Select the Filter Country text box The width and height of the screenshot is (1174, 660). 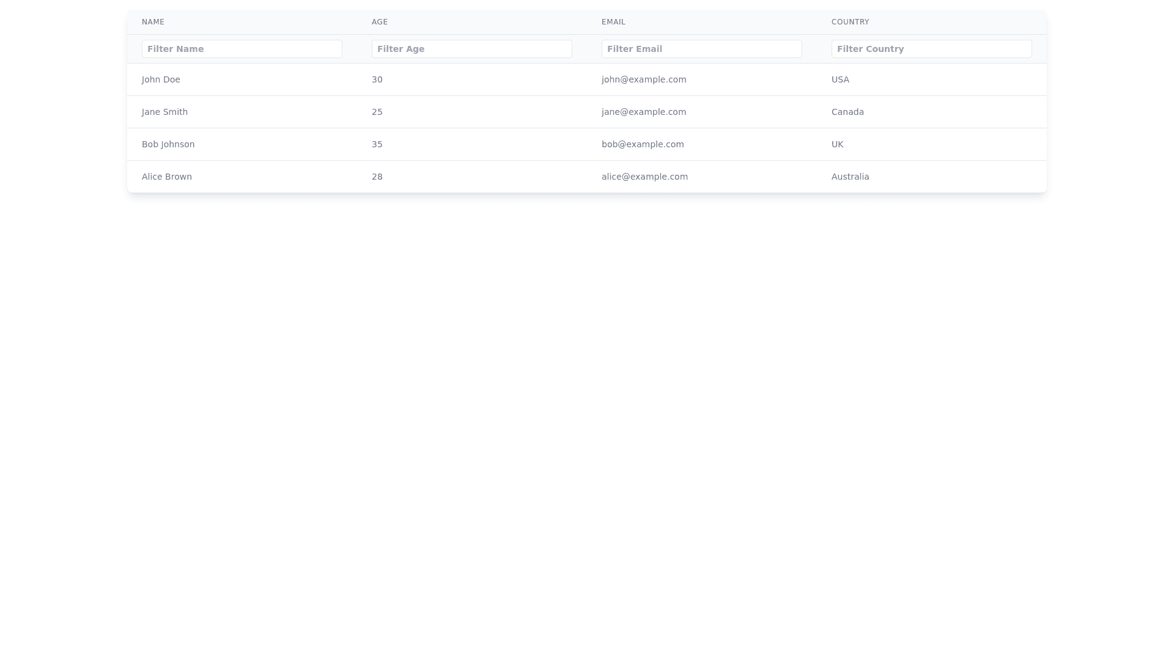coord(931,49)
